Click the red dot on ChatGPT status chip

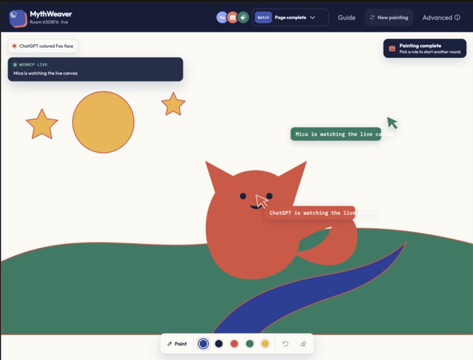(x=14, y=46)
